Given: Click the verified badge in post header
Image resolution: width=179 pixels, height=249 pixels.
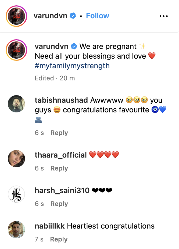Looking at the screenshot, I should tap(73, 16).
